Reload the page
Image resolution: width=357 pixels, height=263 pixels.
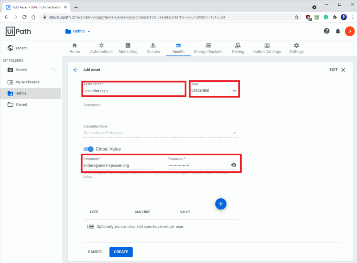(24, 17)
